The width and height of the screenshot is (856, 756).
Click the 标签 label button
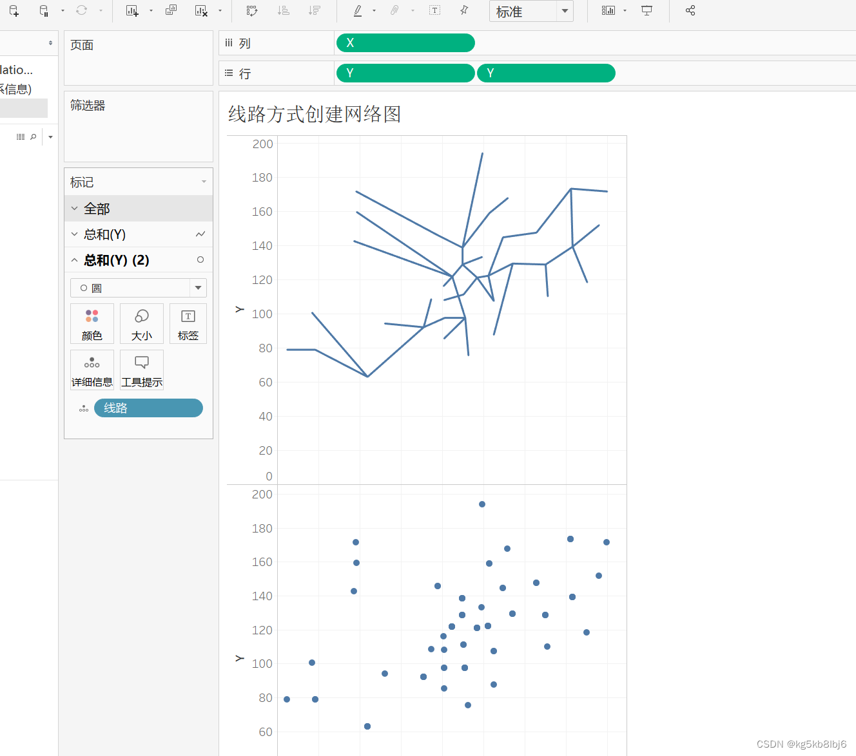coord(188,324)
